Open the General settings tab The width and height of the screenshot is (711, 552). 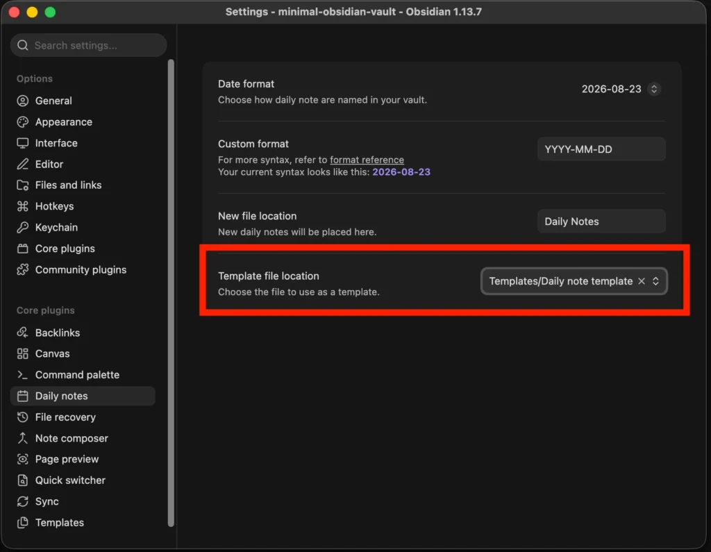click(83, 101)
